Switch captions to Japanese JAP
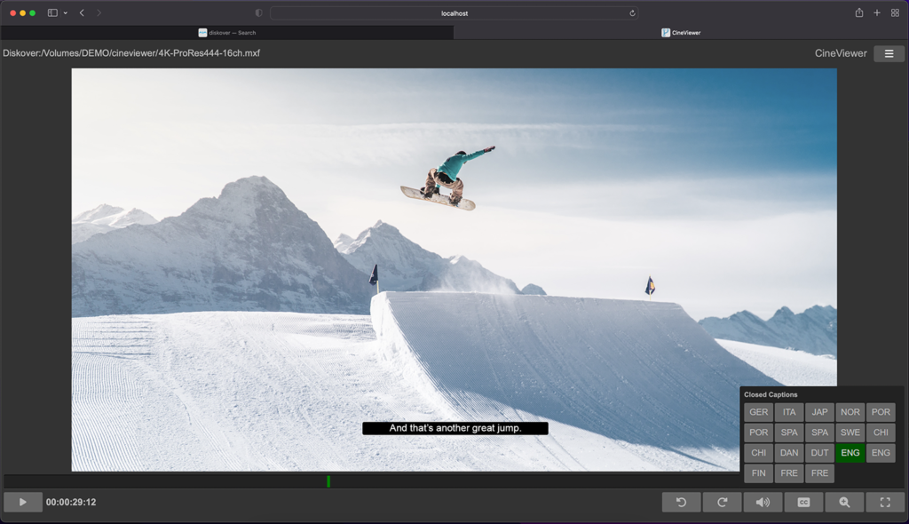The image size is (909, 524). click(x=819, y=411)
